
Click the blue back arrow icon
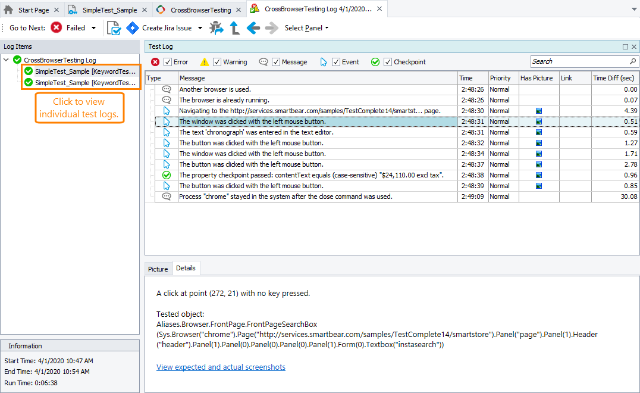[x=253, y=28]
